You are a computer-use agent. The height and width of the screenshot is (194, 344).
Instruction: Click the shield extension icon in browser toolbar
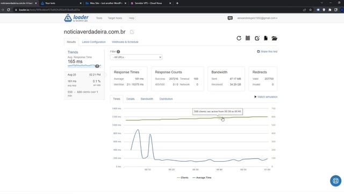click(324, 10)
